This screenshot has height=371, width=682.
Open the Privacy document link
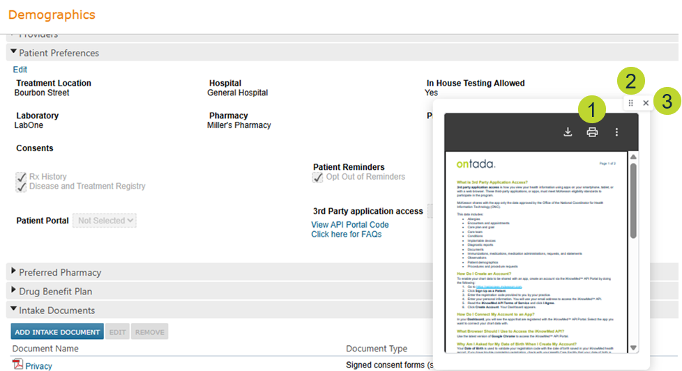(39, 366)
